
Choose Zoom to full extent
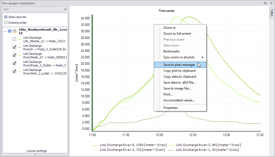(x=180, y=34)
